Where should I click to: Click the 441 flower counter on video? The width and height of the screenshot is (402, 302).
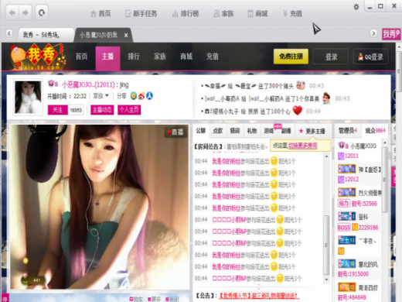pos(33,280)
